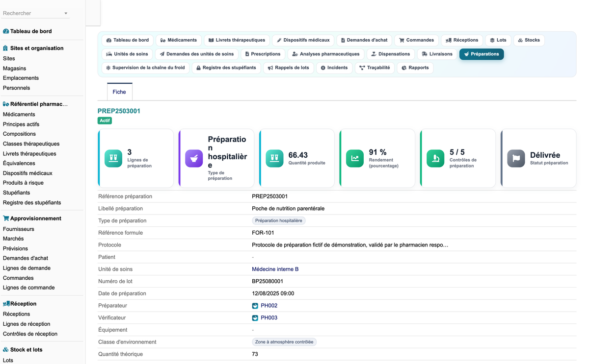Click the Préparations tab mortar icon
This screenshot has width=589, height=364.
coord(466,54)
